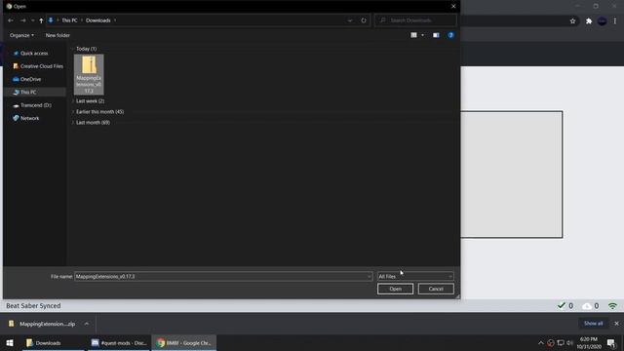This screenshot has height=351, width=624.
Task: Click Downloads in address path
Action: tap(98, 20)
